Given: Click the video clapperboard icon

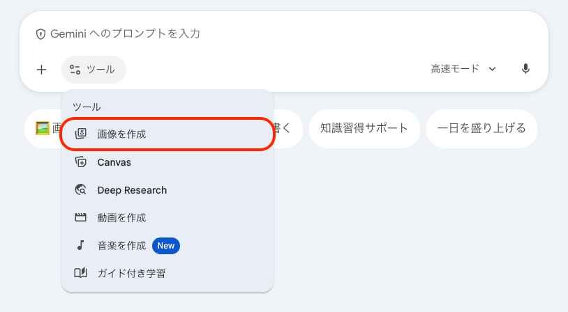Looking at the screenshot, I should 81,218.
